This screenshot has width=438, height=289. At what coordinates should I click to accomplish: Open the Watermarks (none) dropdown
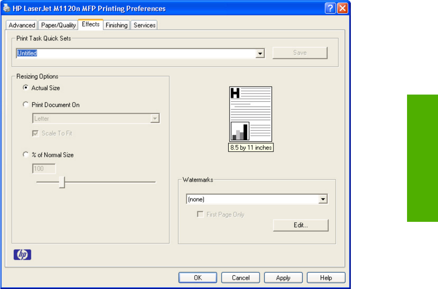(x=323, y=199)
